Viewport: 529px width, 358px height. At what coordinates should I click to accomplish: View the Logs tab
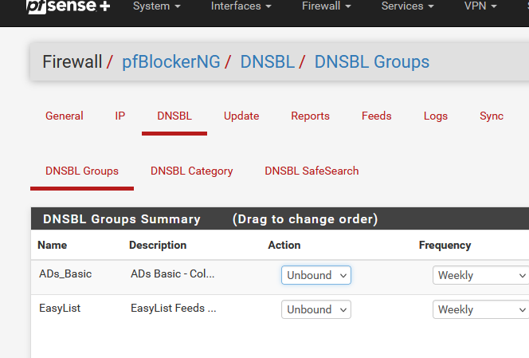coord(436,116)
